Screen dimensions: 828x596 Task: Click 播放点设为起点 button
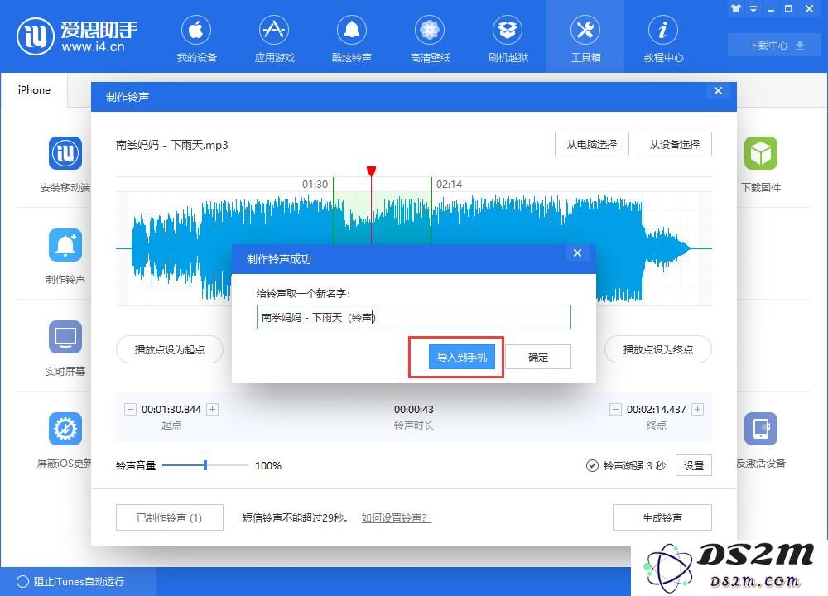click(170, 349)
